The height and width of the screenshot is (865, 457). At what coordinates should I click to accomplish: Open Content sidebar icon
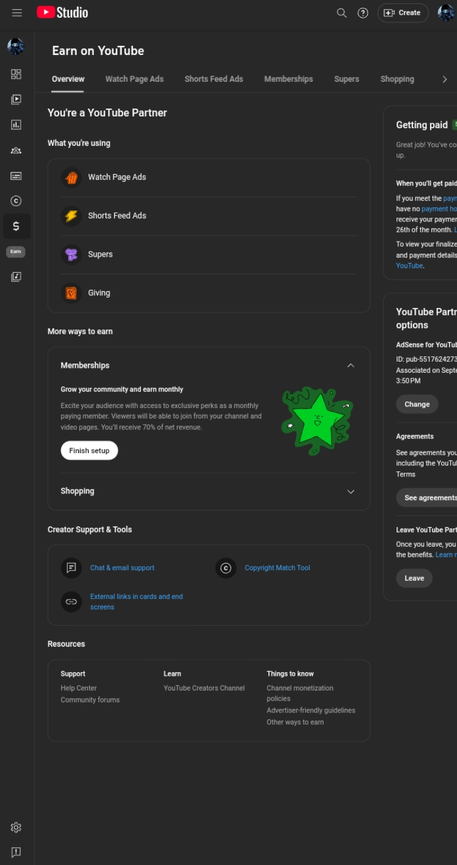pos(16,99)
